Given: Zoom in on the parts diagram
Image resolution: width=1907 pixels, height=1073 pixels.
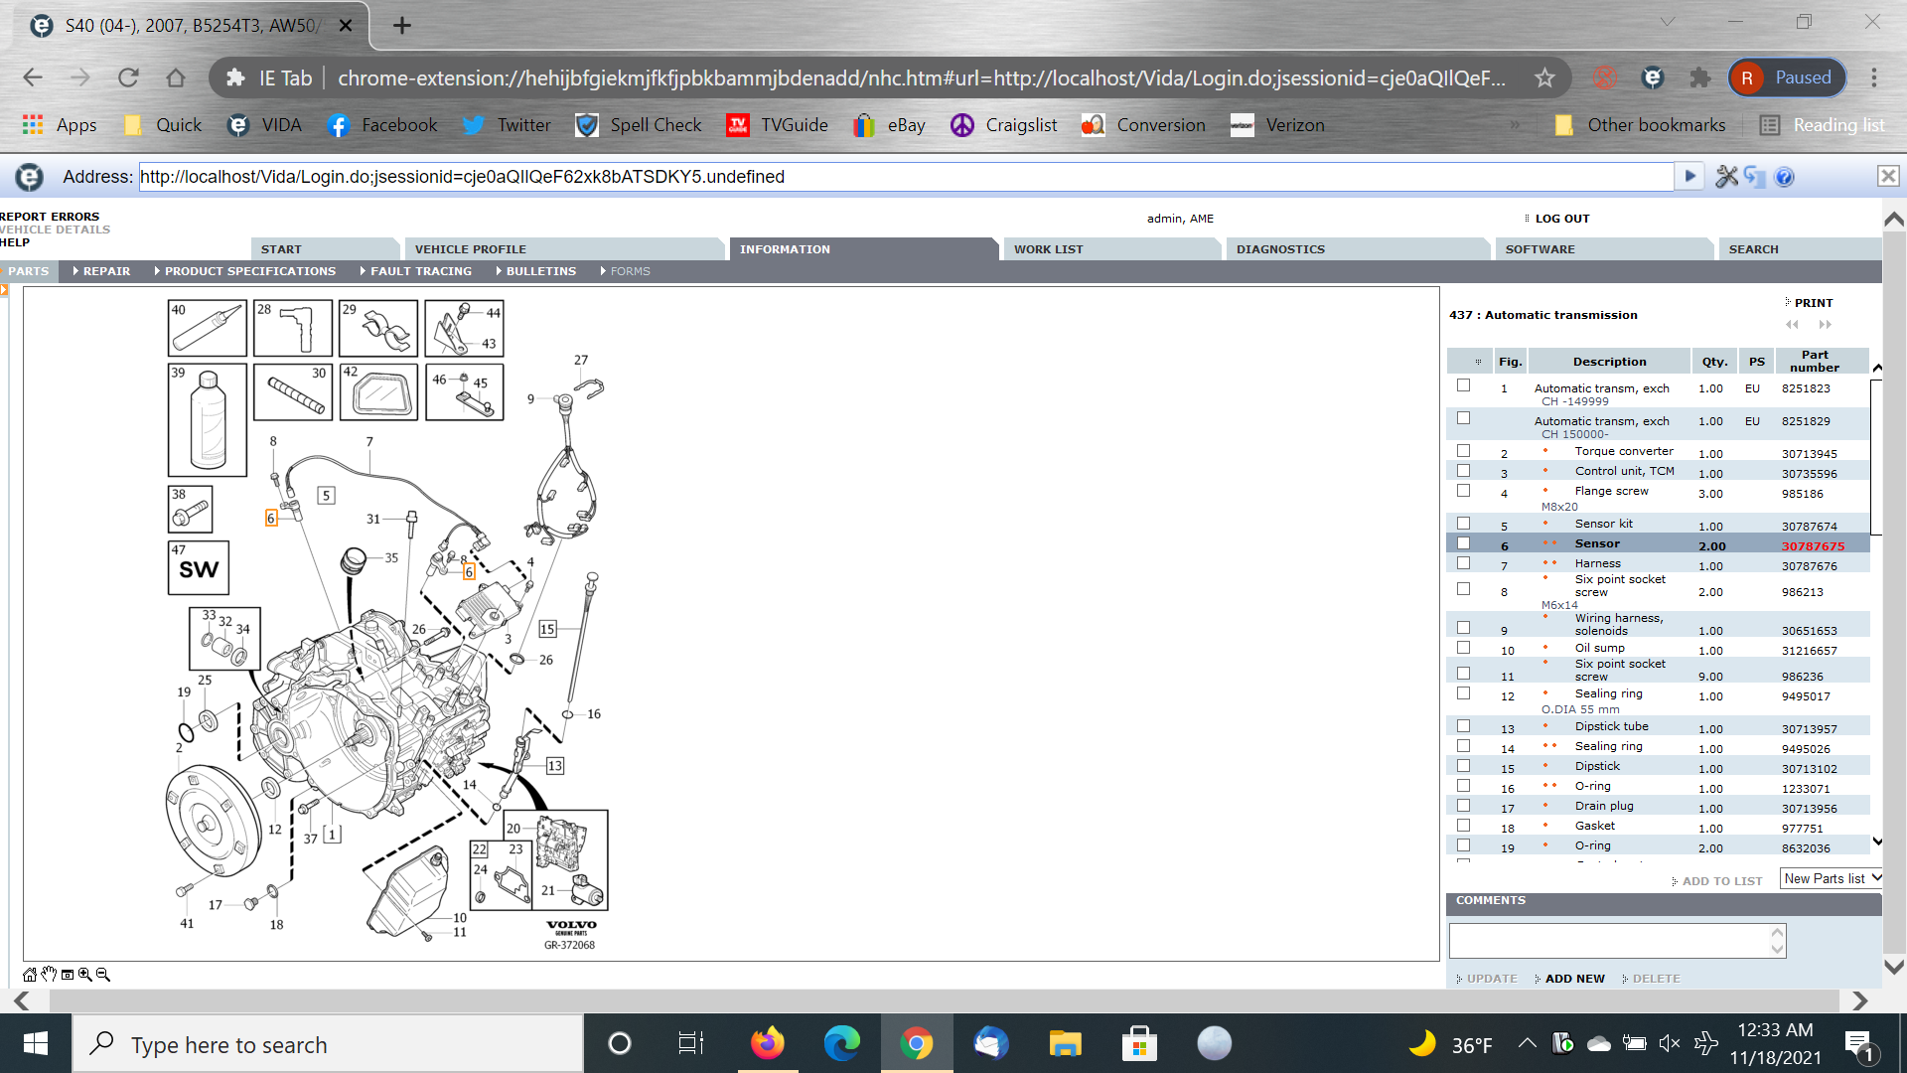Looking at the screenshot, I should coord(85,975).
